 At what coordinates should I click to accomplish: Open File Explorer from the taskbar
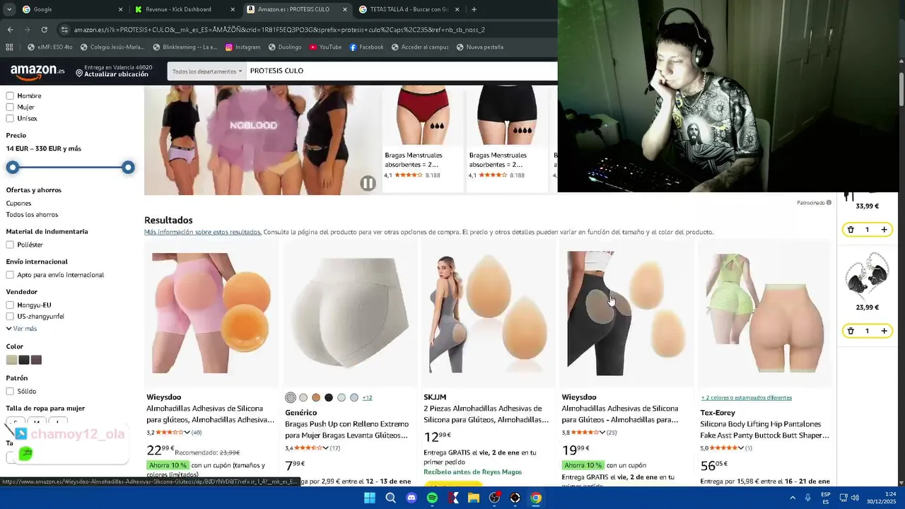point(474,498)
